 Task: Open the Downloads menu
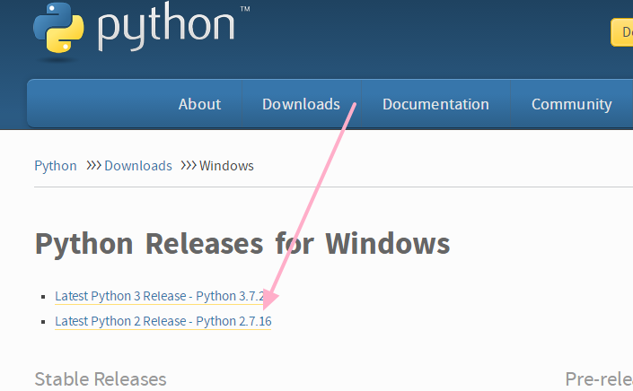301,104
